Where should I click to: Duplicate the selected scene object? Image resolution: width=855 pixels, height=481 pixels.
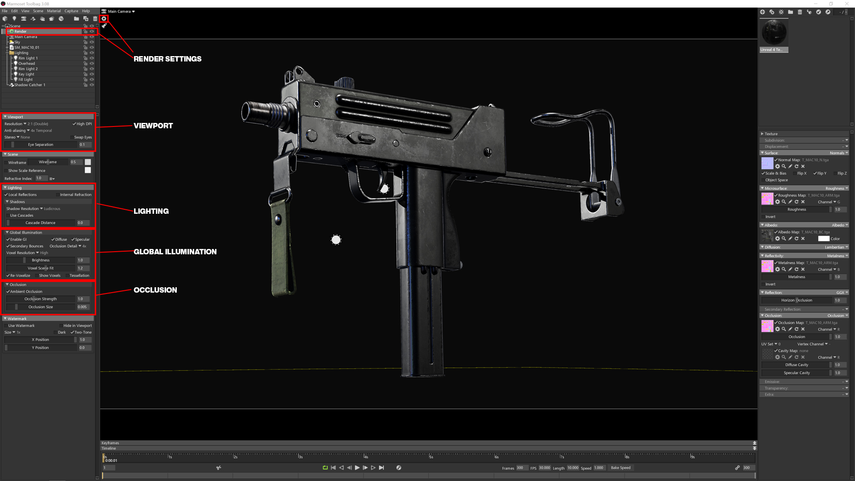pyautogui.click(x=86, y=19)
